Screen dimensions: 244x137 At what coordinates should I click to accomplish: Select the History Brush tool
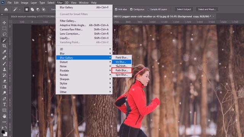4,75
